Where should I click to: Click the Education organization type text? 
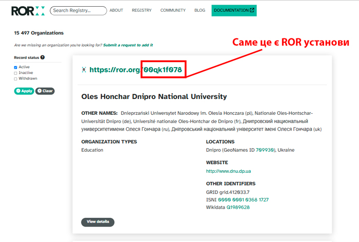pyautogui.click(x=92, y=150)
